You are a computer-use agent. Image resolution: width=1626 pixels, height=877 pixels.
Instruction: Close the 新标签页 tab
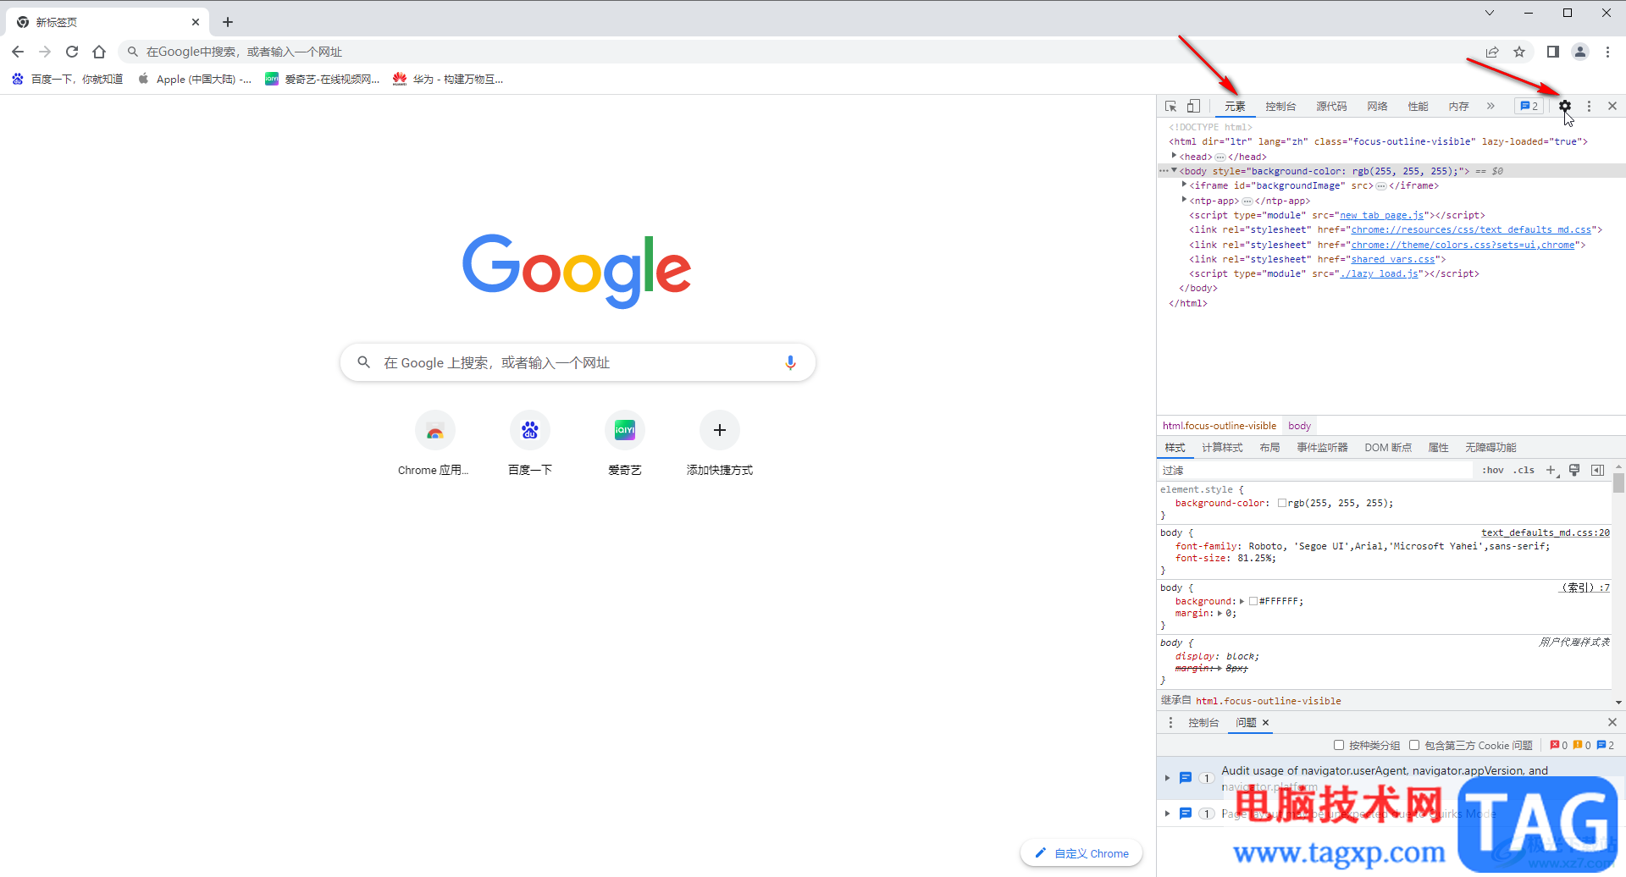click(196, 22)
